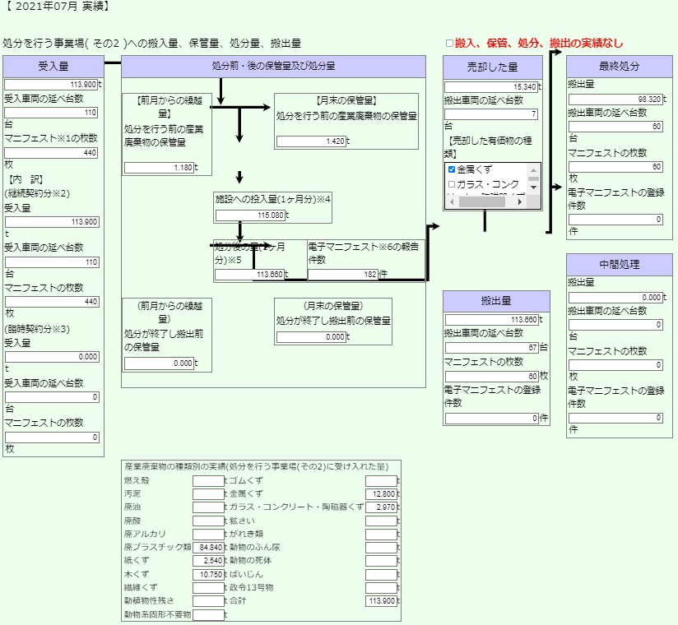Select the マニフェスト※1の枚数 field showing 440
678x625 pixels.
tap(51, 153)
